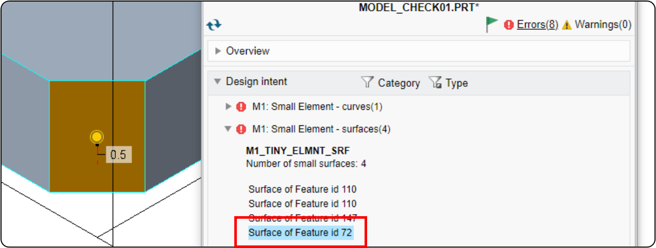Expand the M1: Small Element - curves(1) node
The width and height of the screenshot is (656, 248).
(x=229, y=107)
